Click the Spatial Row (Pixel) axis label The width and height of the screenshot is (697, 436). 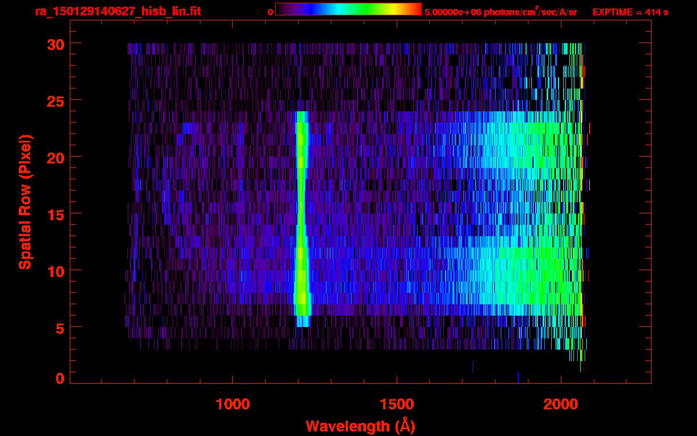point(25,202)
